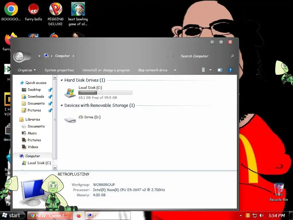Viewport: 293px width, 220px height.
Task: Select the Local Disk (C:) drive icon
Action: pos(70,93)
